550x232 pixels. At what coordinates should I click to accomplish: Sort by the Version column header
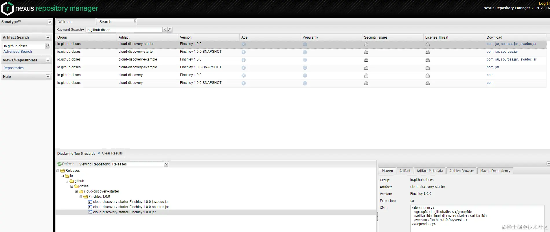[209, 37]
